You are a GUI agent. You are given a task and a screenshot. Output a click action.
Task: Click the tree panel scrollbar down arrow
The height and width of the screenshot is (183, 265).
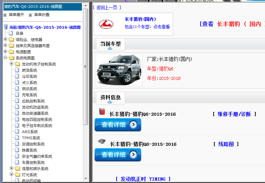[x=86, y=179]
